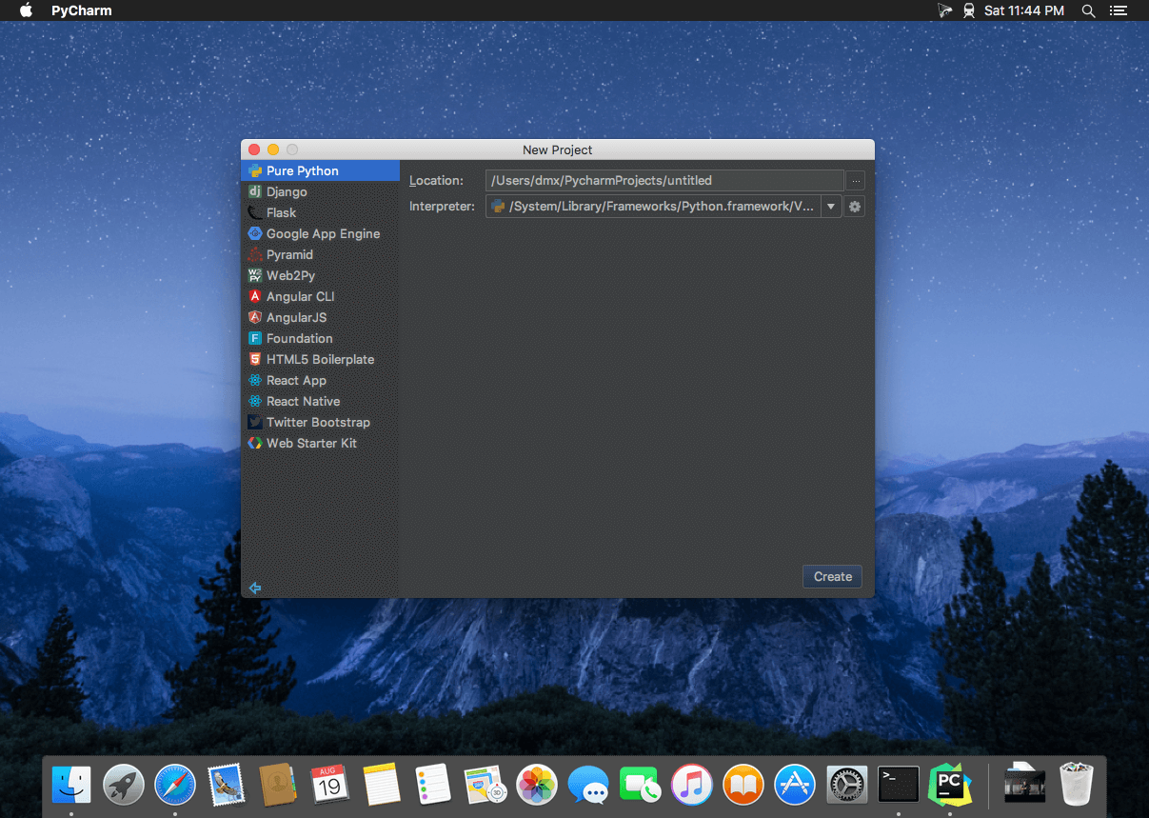1149x818 pixels.
Task: Open Calendar icon showing Aug 19
Action: coord(329,785)
